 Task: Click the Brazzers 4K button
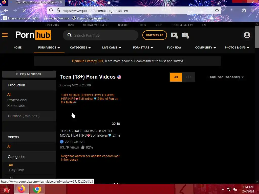155,35
